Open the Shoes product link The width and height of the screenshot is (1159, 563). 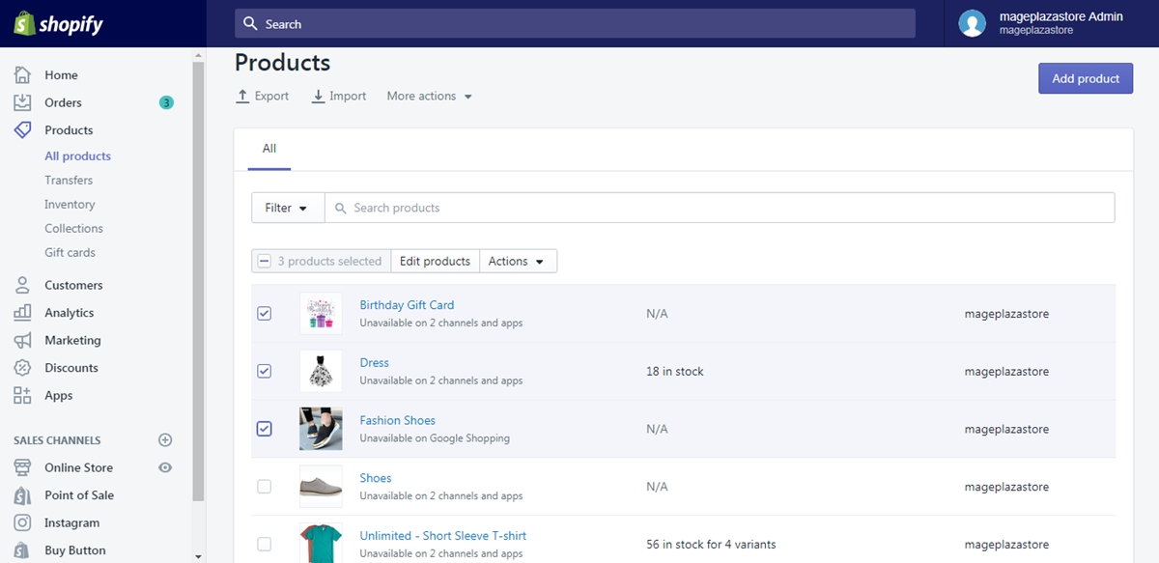pyautogui.click(x=376, y=478)
